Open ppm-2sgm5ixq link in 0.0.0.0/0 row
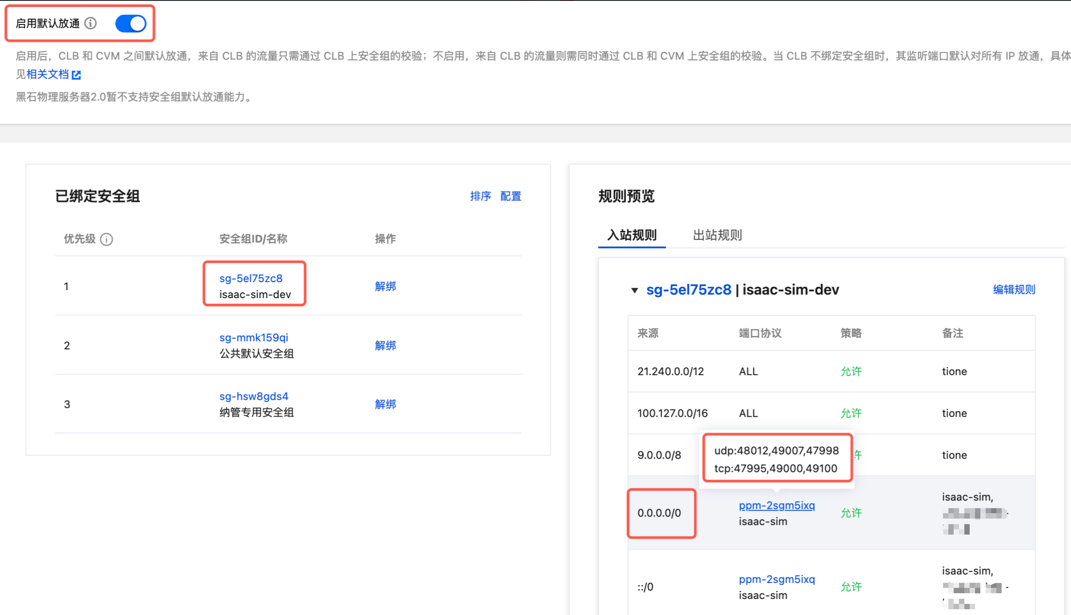This screenshot has height=615, width=1071. coord(776,505)
